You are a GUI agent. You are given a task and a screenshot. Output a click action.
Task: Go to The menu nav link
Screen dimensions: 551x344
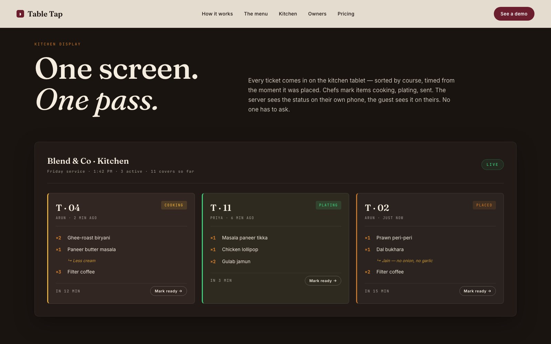256,14
